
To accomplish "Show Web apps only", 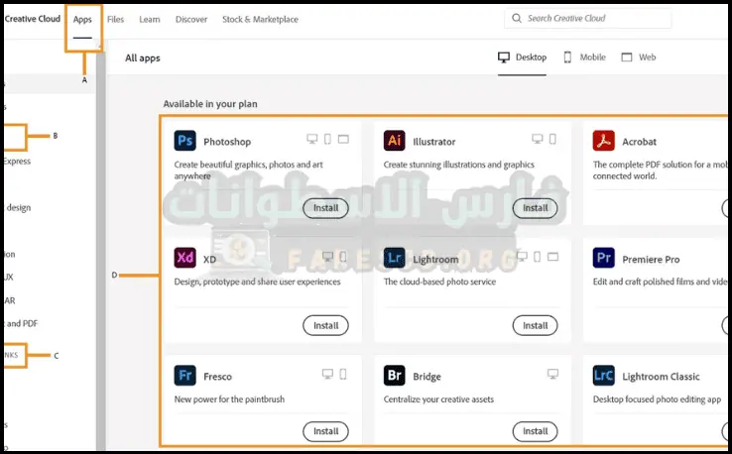I will (x=639, y=57).
